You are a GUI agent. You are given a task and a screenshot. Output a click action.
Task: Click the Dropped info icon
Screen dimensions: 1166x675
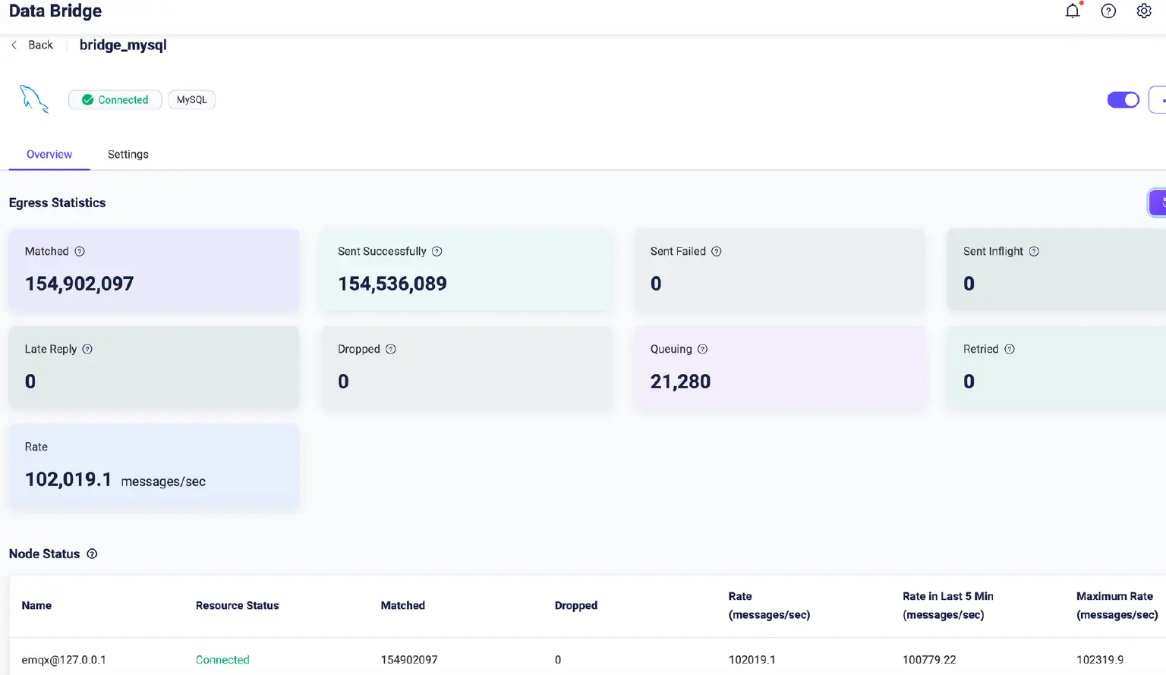coord(391,350)
